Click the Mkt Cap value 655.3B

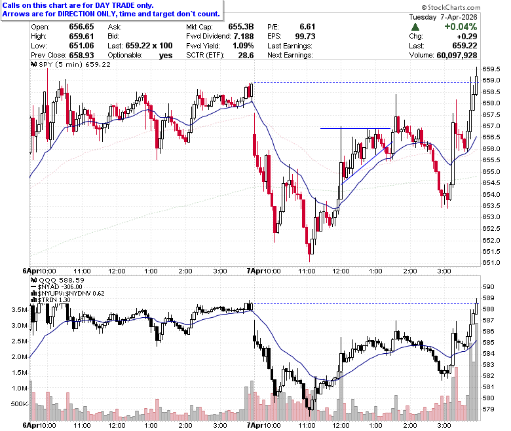241,27
